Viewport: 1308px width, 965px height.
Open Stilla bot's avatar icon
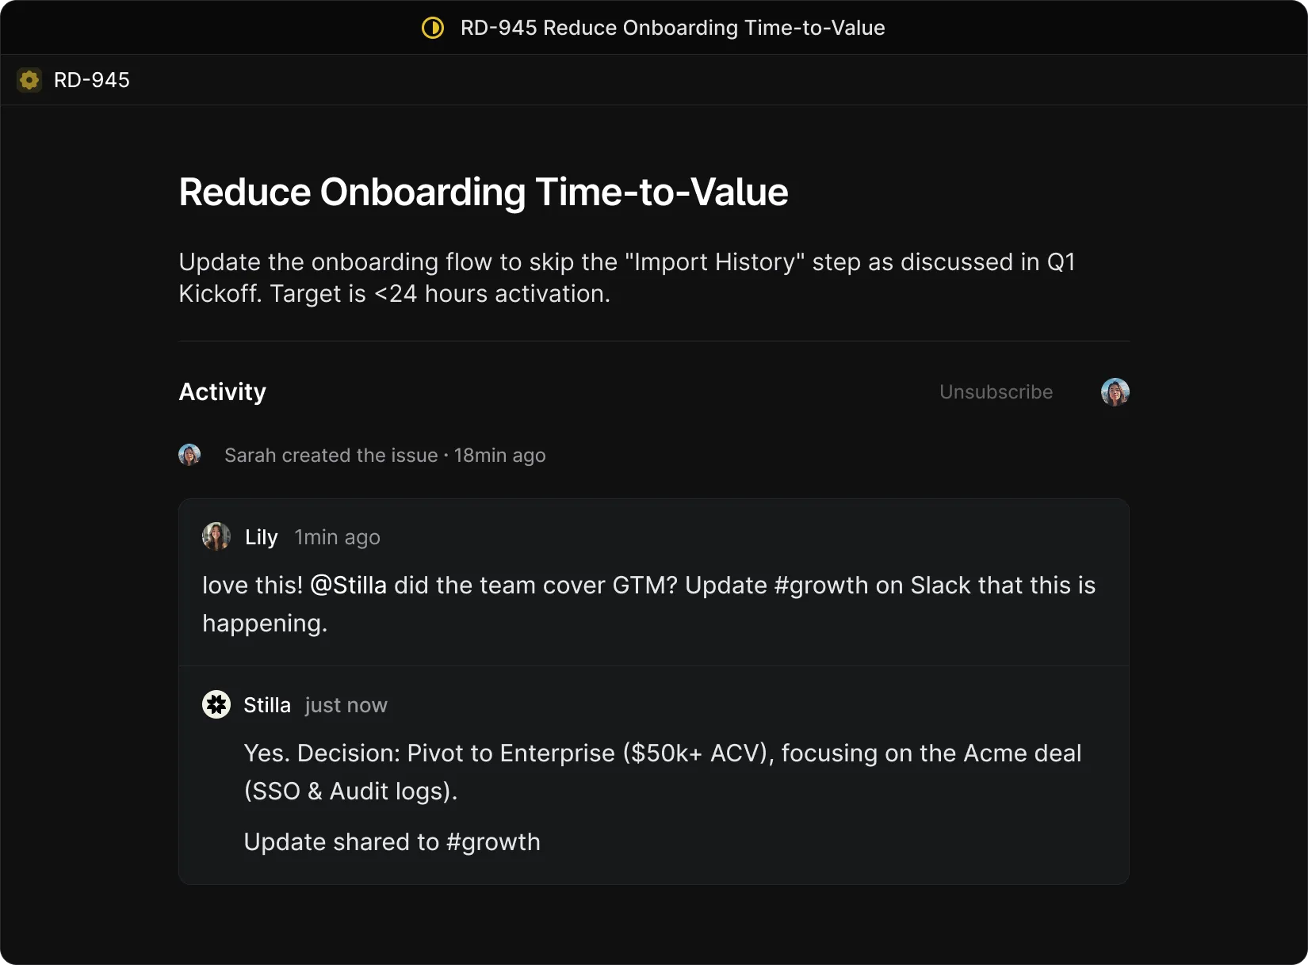click(215, 704)
